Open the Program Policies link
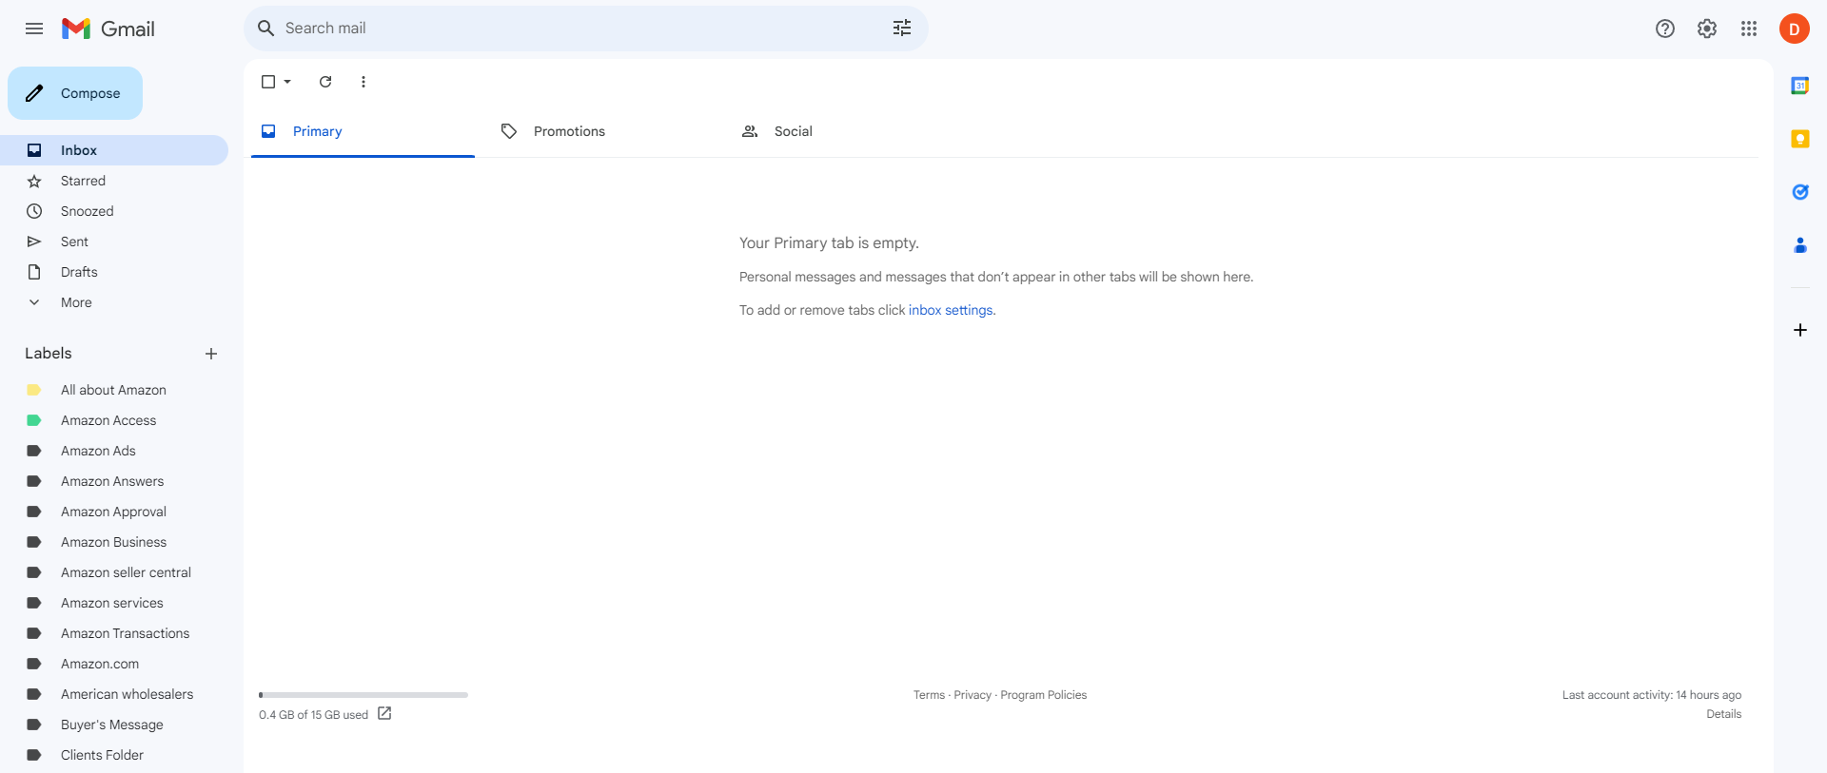The image size is (1827, 773). 1043,695
